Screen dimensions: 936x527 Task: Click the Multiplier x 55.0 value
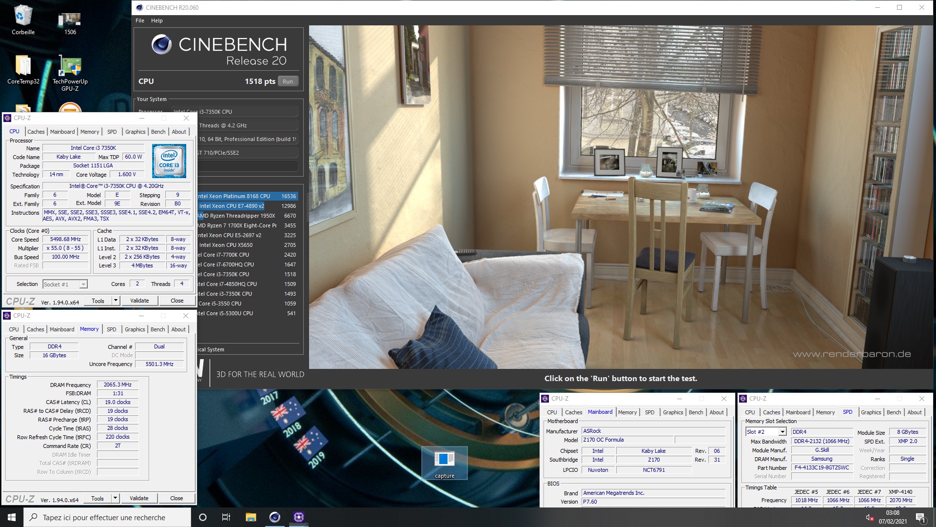pyautogui.click(x=65, y=248)
